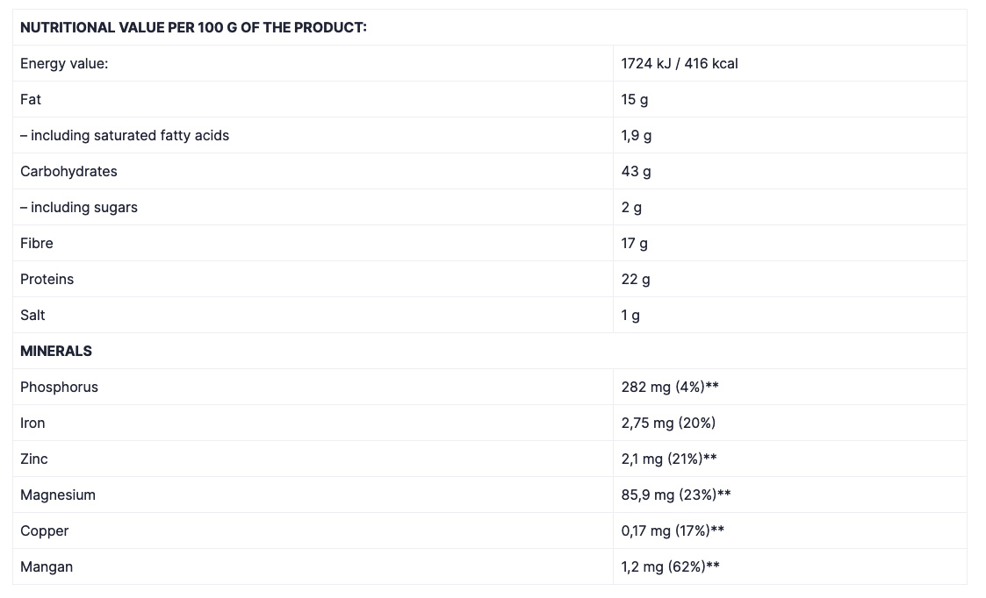Screen dimensions: 986x598
Task: Click the 'Zinc' row label
Action: click(x=34, y=459)
